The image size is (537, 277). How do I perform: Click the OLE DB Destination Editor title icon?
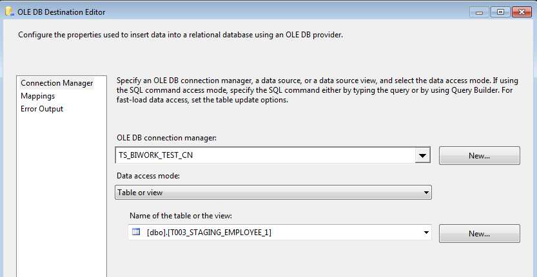(x=10, y=12)
